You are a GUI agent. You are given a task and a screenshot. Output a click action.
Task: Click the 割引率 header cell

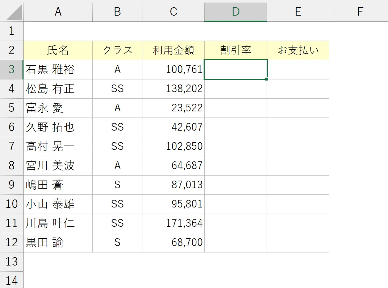coord(235,50)
